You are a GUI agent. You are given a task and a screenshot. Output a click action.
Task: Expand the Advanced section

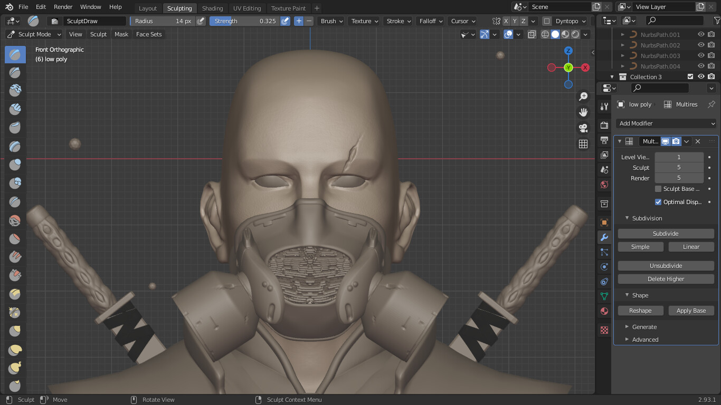[644, 339]
